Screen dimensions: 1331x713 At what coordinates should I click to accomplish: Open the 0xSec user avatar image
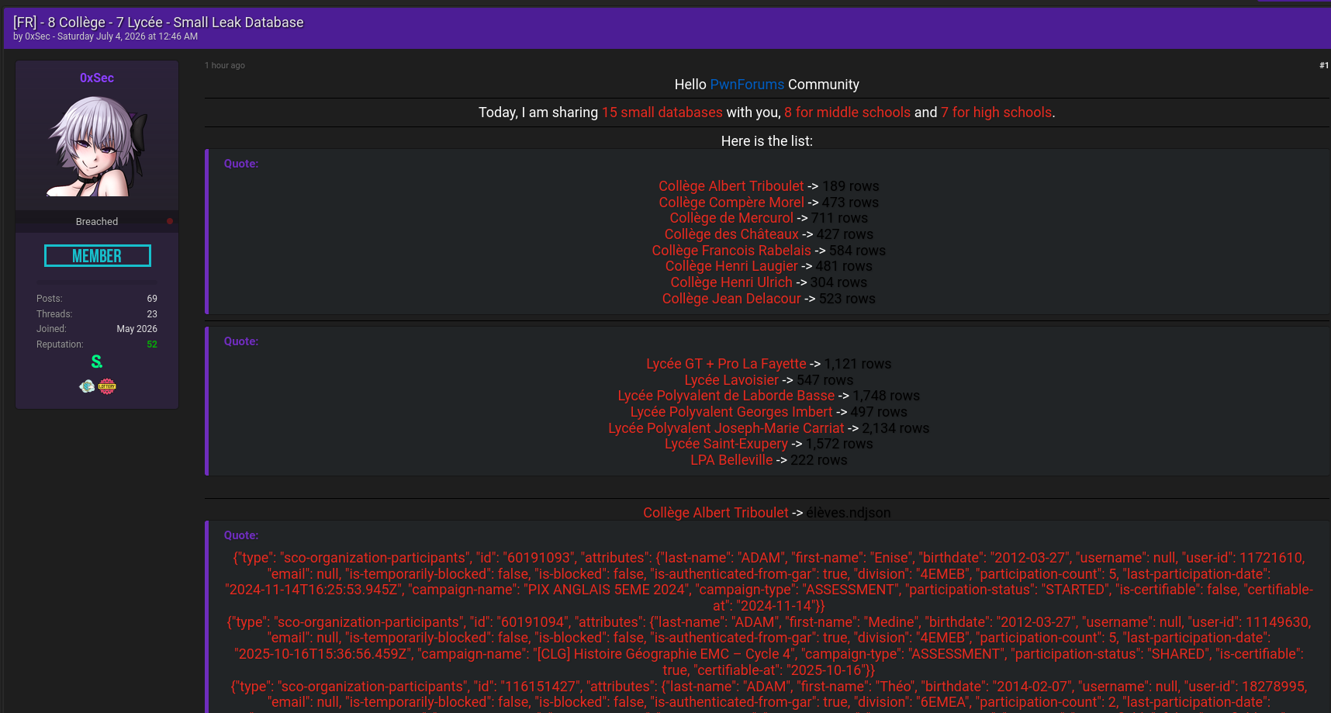pyautogui.click(x=97, y=146)
